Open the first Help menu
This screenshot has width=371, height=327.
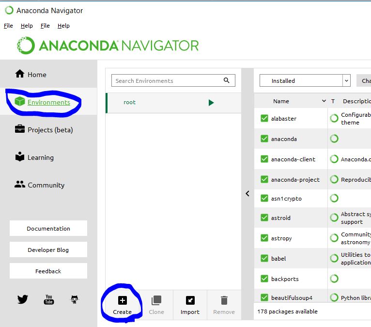[x=27, y=26]
